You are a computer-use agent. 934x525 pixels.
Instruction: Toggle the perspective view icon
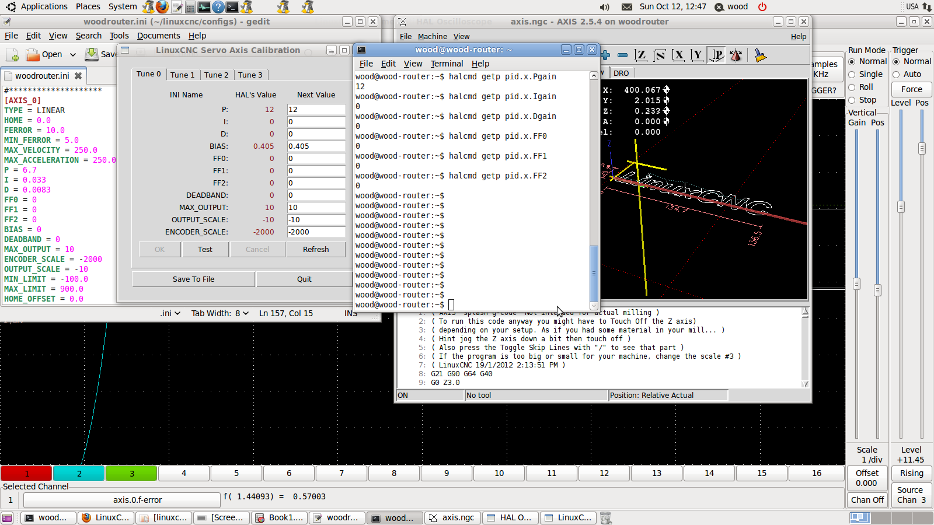click(717, 55)
